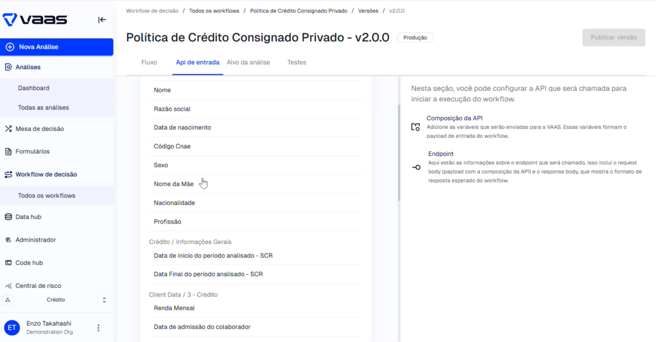Click the v2.0.0 breadcrumb
The width and height of the screenshot is (656, 342).
pyautogui.click(x=397, y=11)
